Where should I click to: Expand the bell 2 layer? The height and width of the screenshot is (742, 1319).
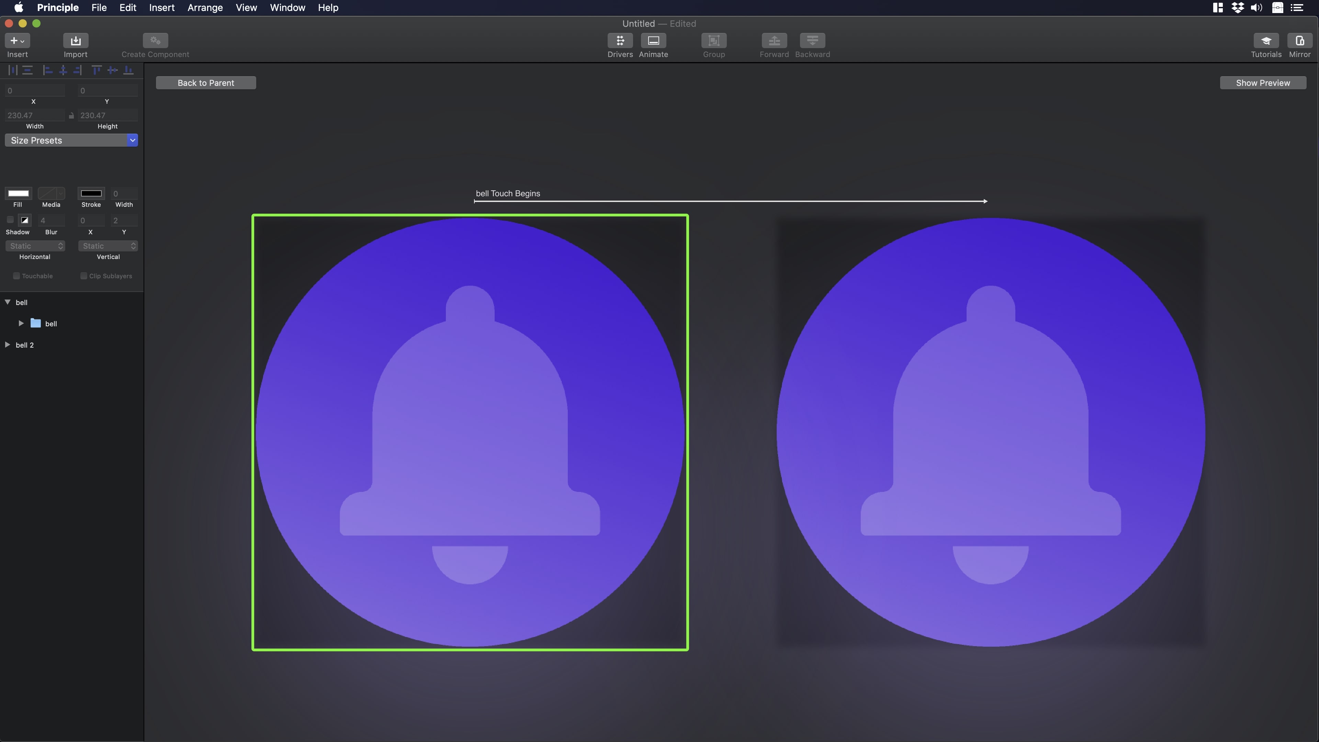(8, 345)
